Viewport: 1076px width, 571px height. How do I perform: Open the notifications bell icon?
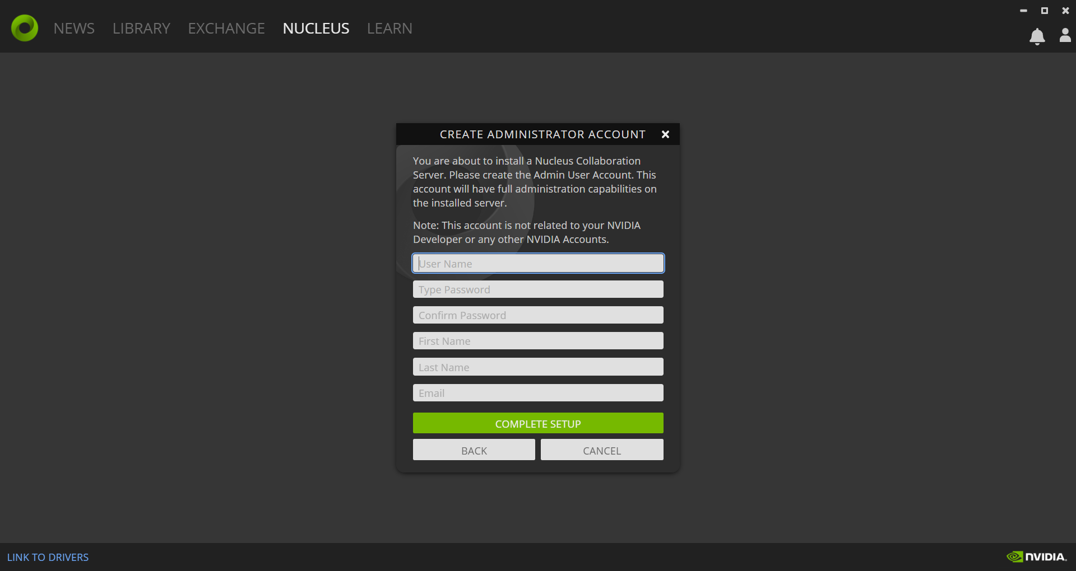1037,36
